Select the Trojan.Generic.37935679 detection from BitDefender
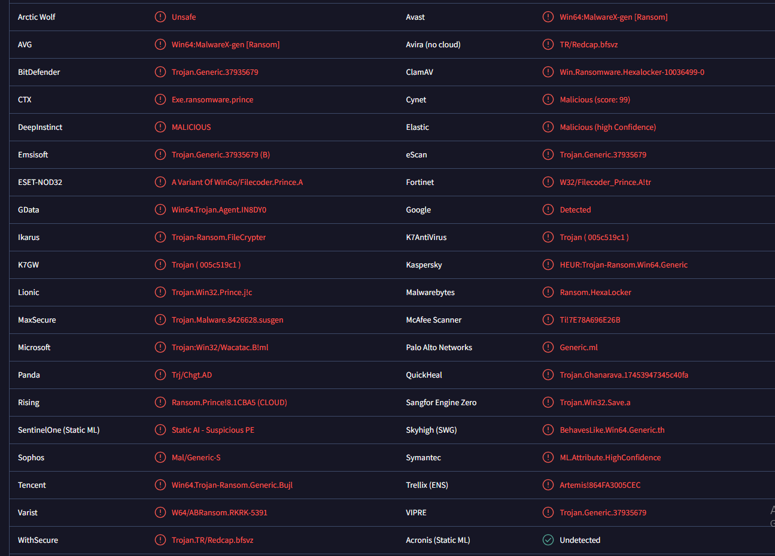 215,72
